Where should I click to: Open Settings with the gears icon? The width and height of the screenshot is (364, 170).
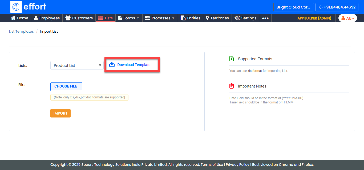point(245,18)
